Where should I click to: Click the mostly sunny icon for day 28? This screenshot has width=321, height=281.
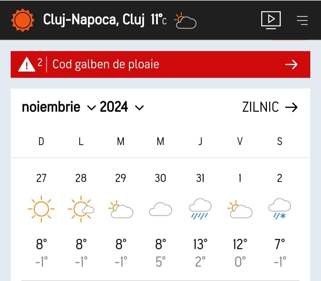pyautogui.click(x=81, y=209)
